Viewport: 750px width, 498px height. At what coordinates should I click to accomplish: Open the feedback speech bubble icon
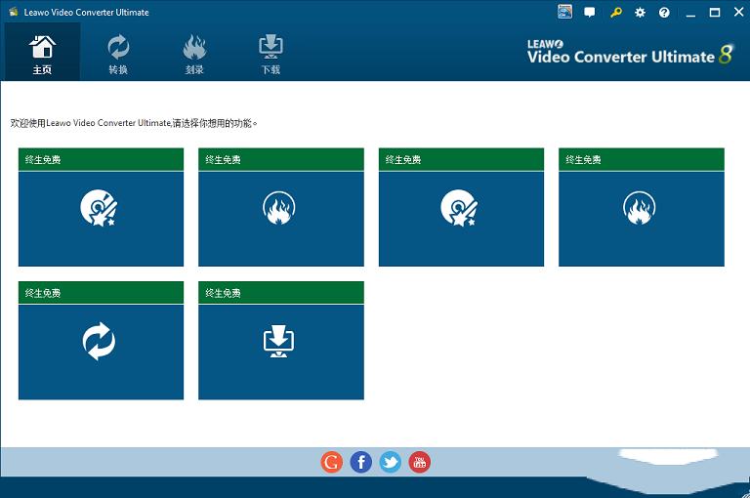tap(590, 13)
